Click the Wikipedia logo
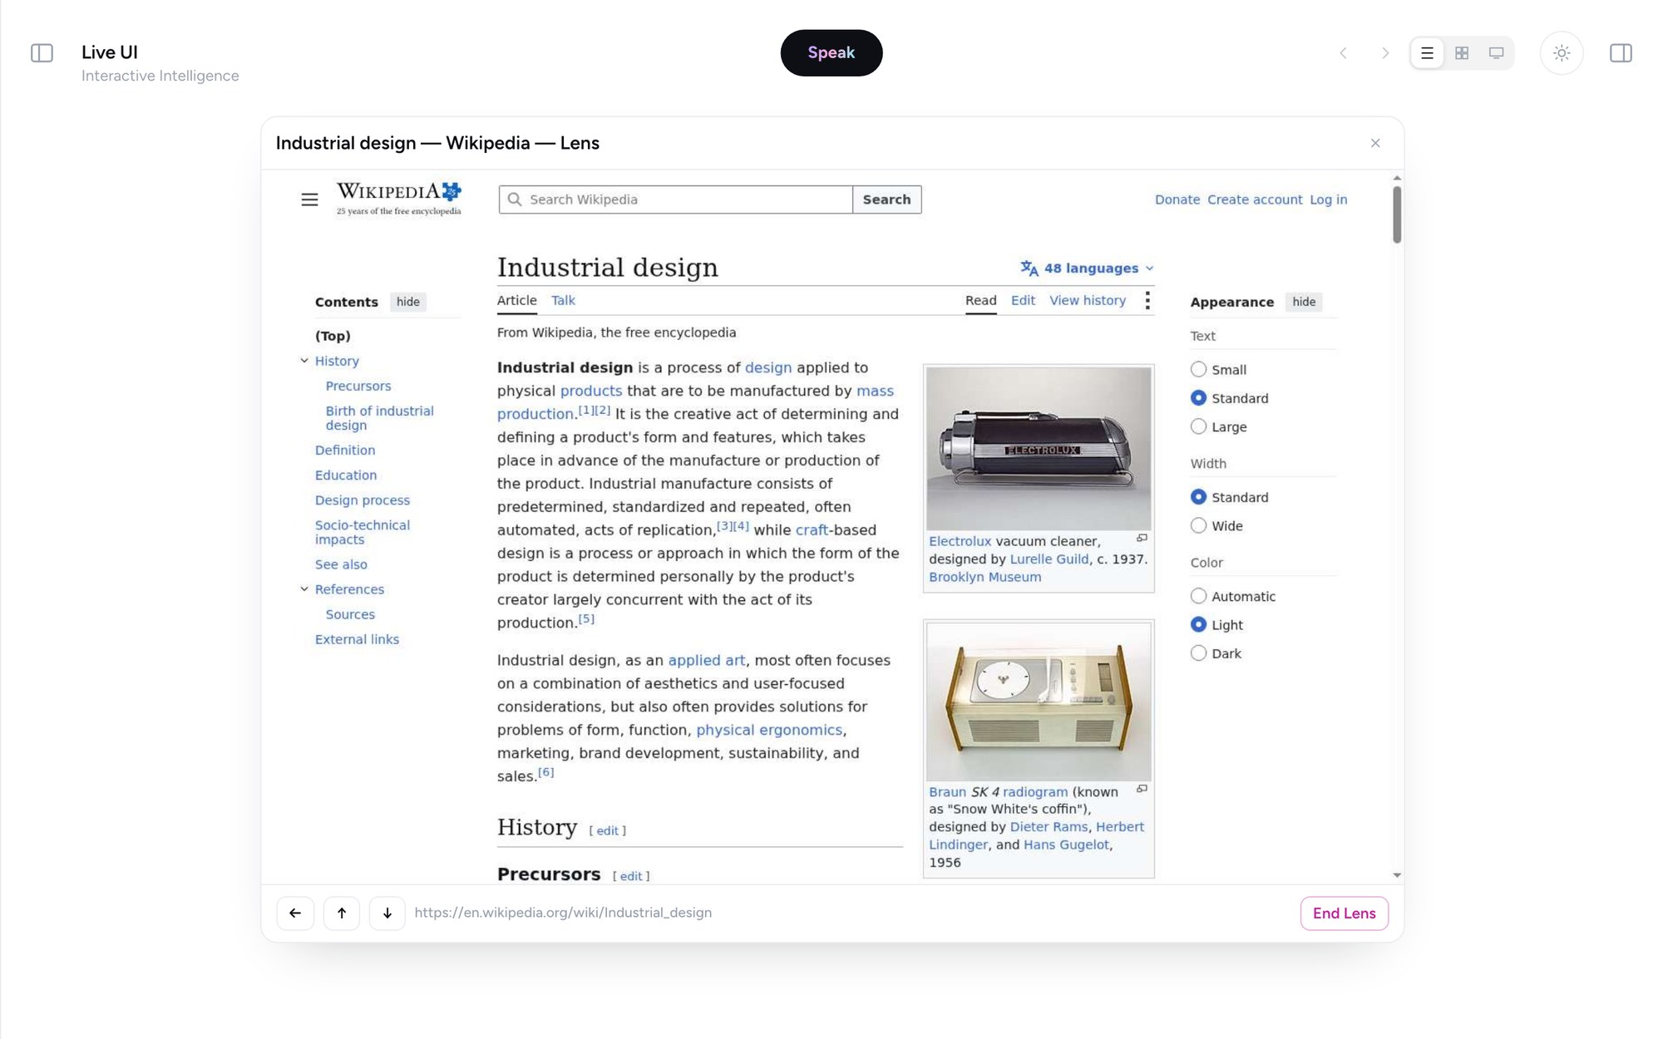 tap(399, 199)
